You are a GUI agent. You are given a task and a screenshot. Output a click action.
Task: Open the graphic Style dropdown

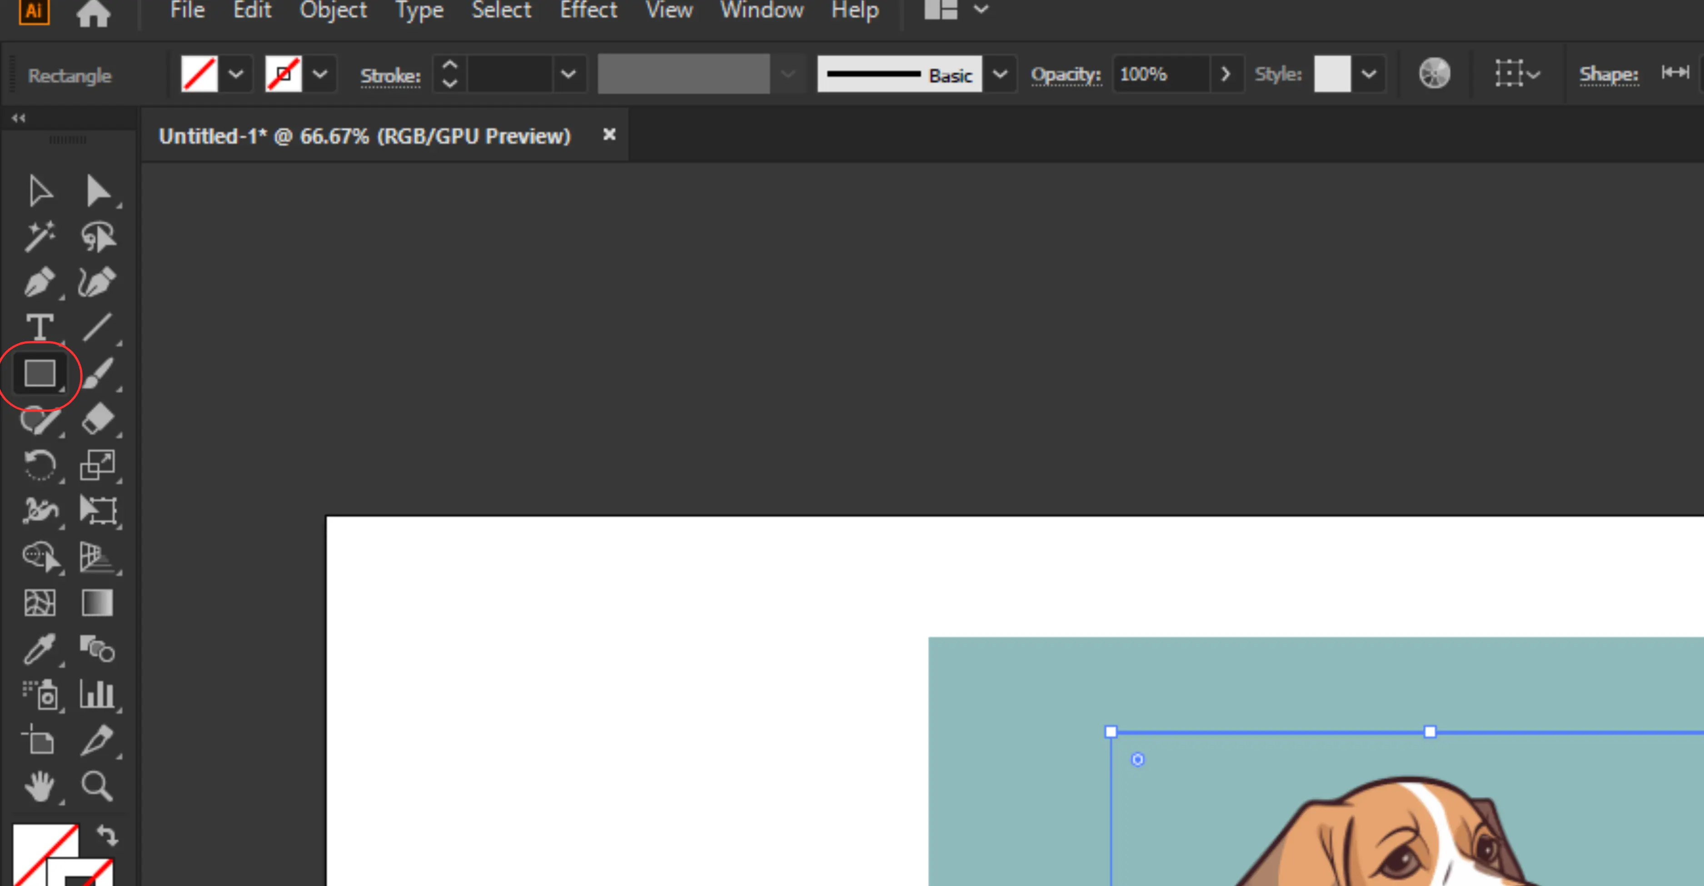pyautogui.click(x=1369, y=74)
